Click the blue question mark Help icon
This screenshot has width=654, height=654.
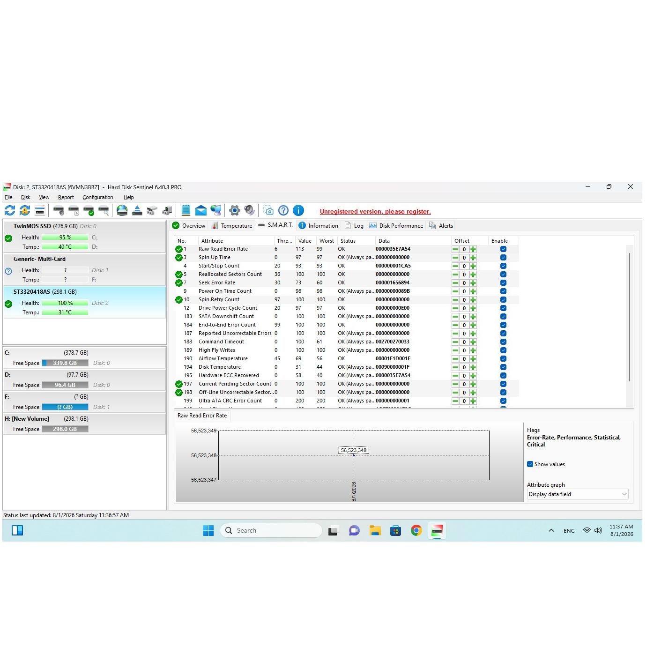point(283,210)
